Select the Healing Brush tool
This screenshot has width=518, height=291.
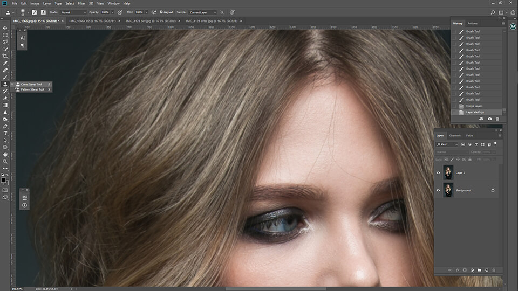click(5, 70)
